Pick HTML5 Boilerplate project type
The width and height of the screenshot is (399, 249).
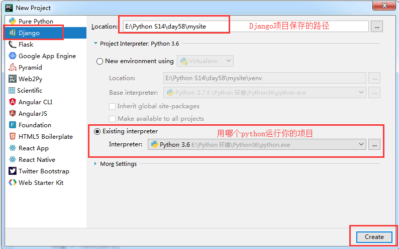(45, 137)
